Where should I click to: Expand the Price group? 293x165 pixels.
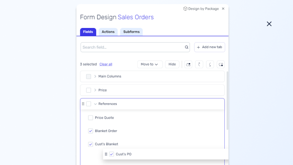point(95,90)
